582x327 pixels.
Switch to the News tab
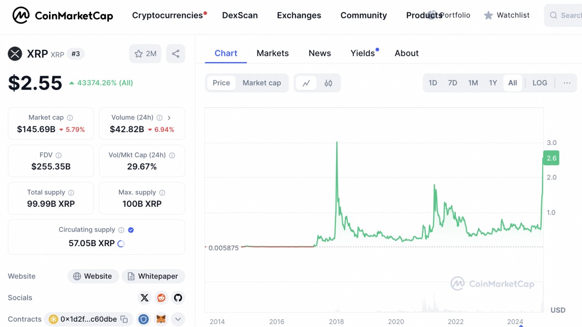[320, 53]
